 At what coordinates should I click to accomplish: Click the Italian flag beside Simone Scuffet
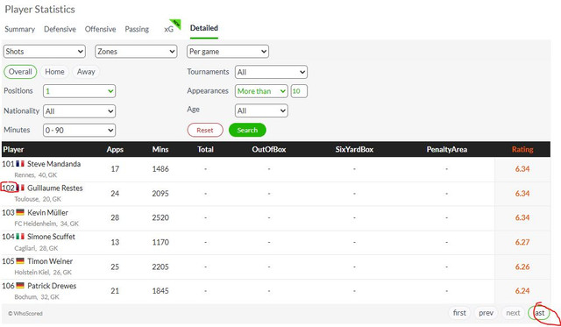(20, 237)
